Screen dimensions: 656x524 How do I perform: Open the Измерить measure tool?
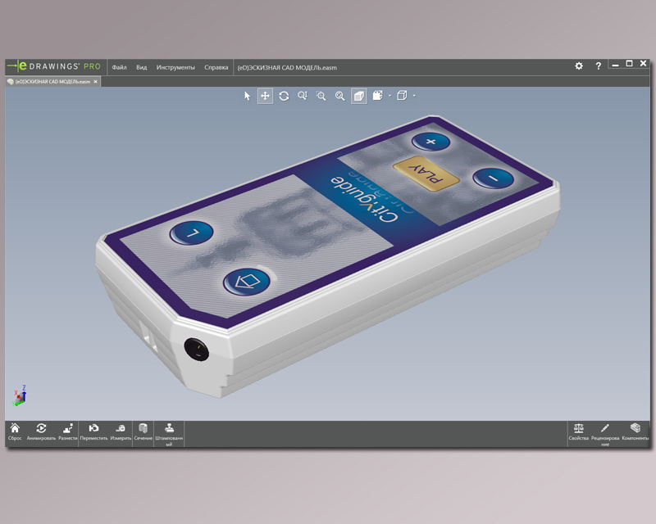[121, 431]
